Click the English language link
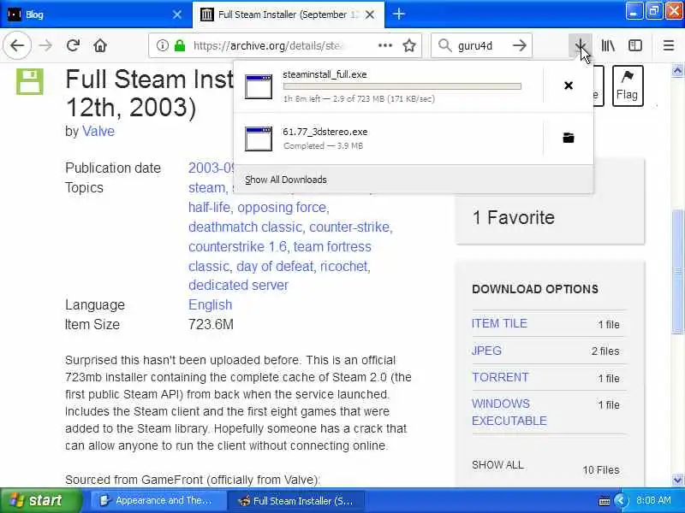Screen dimensions: 685x513 tap(210, 304)
